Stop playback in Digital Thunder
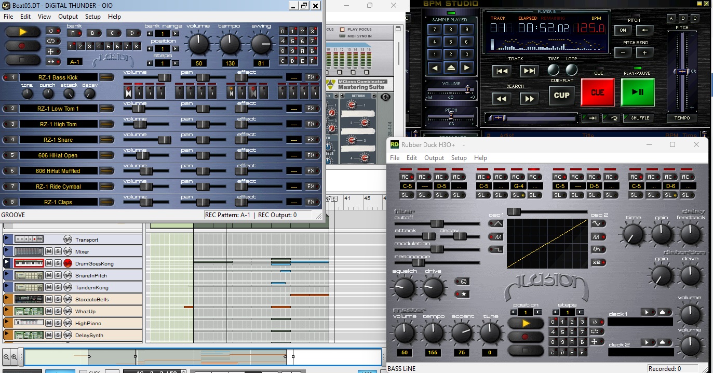This screenshot has height=373, width=713. click(x=22, y=60)
